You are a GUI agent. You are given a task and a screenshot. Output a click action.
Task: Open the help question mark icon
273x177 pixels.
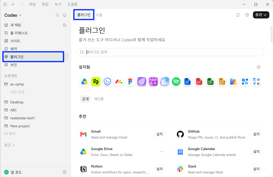(x=65, y=172)
